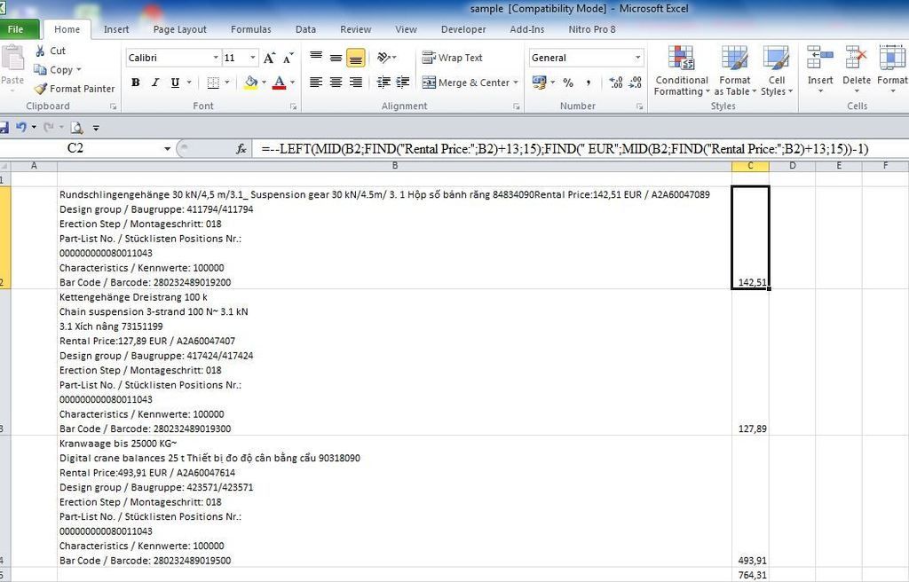Click the Cut scissors icon
The height and width of the screenshot is (582, 909).
click(41, 51)
